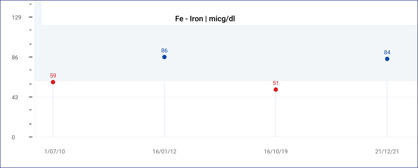Click the vertical stem under the 59 point

[x=53, y=111]
